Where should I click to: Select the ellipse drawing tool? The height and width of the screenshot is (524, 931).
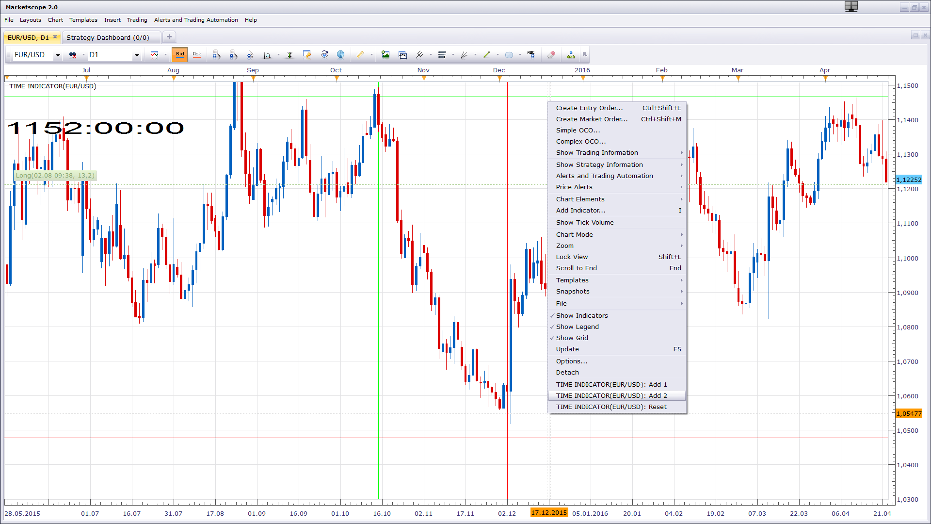tap(509, 55)
